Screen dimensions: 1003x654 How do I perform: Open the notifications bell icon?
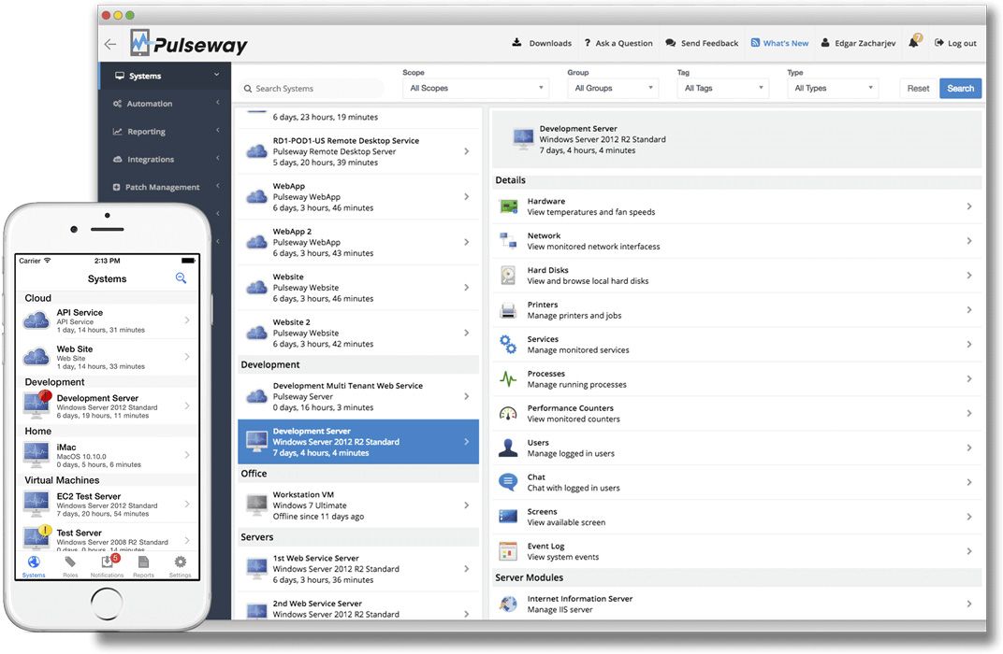tap(914, 43)
